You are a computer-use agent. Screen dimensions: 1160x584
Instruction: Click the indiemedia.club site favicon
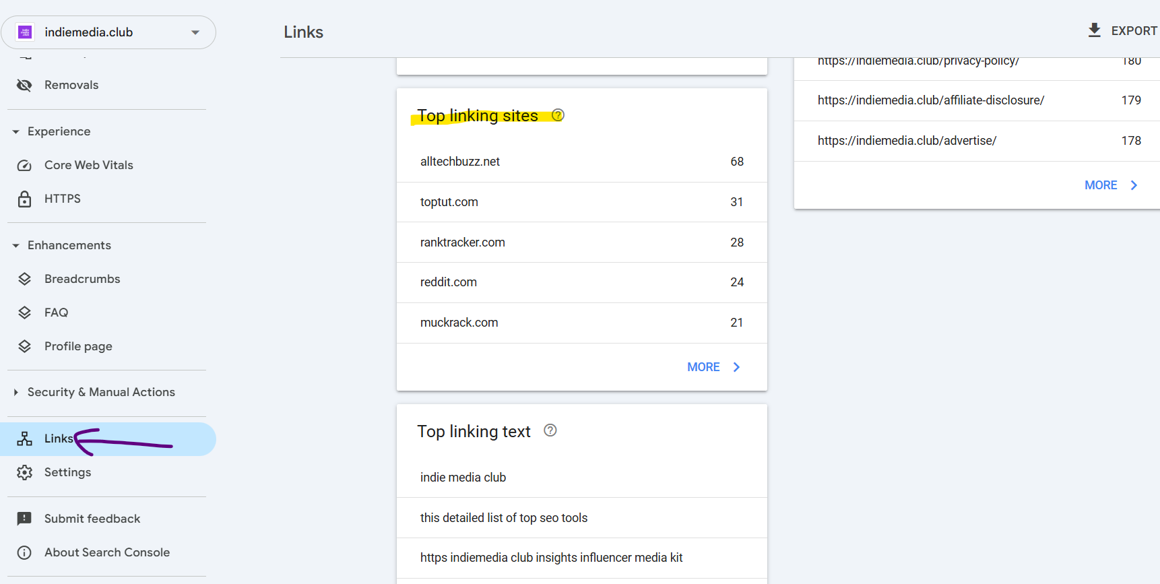click(26, 32)
